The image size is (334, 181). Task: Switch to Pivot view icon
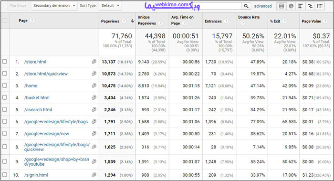[x=320, y=6]
